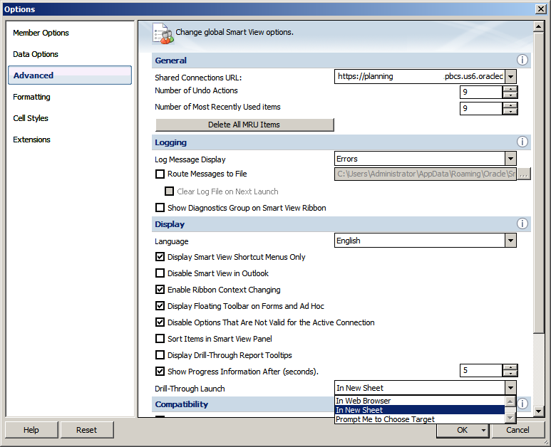Click the Compatibility section info icon

click(x=522, y=404)
